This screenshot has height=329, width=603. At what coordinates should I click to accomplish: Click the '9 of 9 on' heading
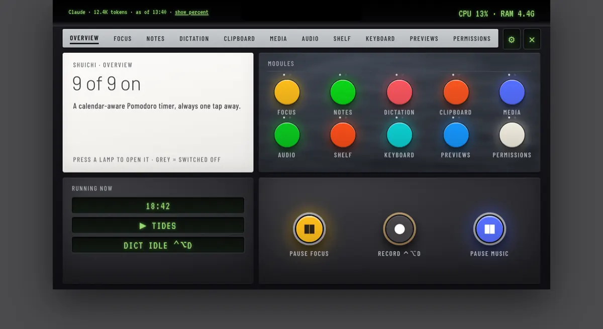click(x=107, y=83)
